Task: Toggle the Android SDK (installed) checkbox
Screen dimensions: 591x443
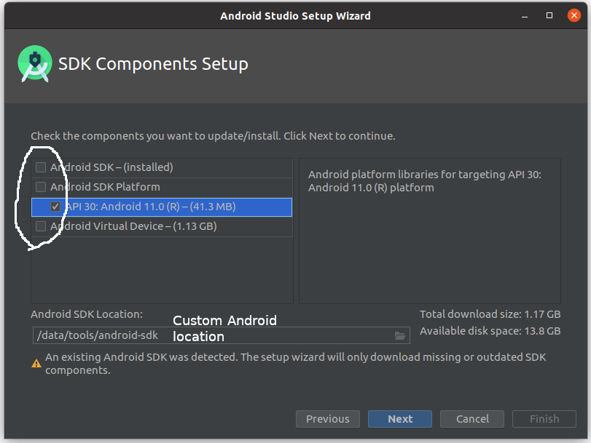Action: pyautogui.click(x=41, y=167)
